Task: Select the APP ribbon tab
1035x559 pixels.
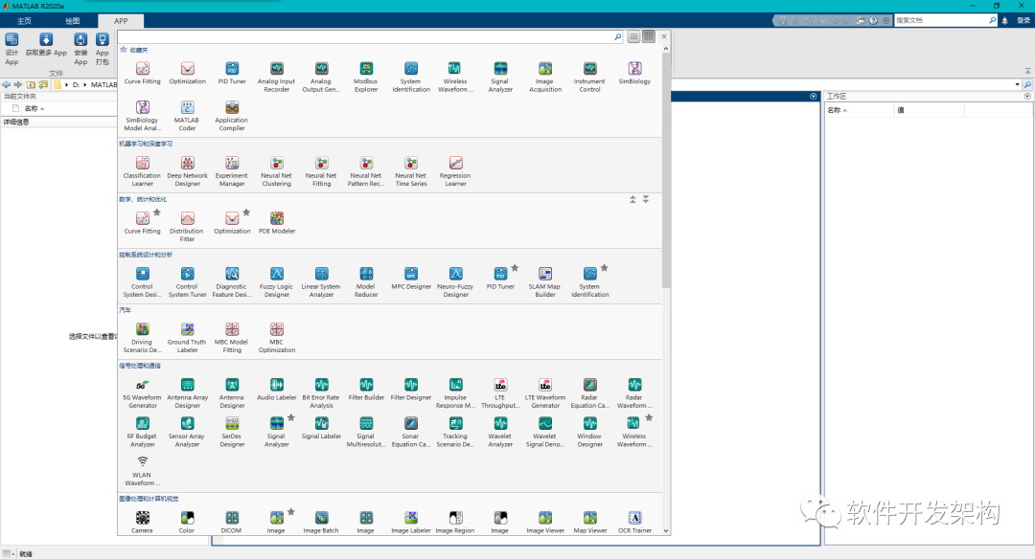Action: 121,21
